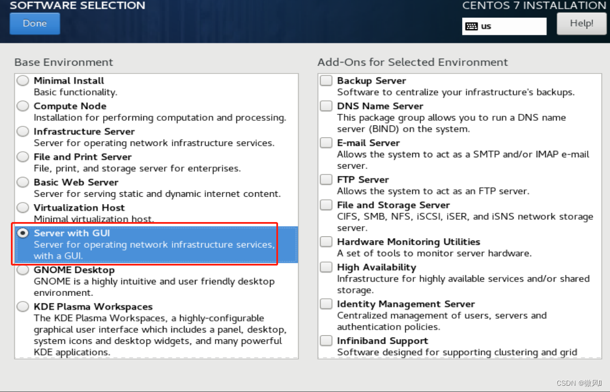Screen dimensions: 610x392
Task: Click the Done button
Action: (x=35, y=23)
